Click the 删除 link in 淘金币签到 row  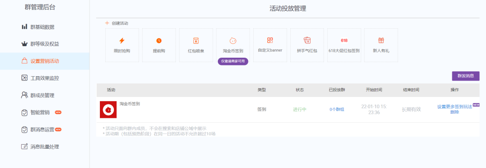point(454,112)
